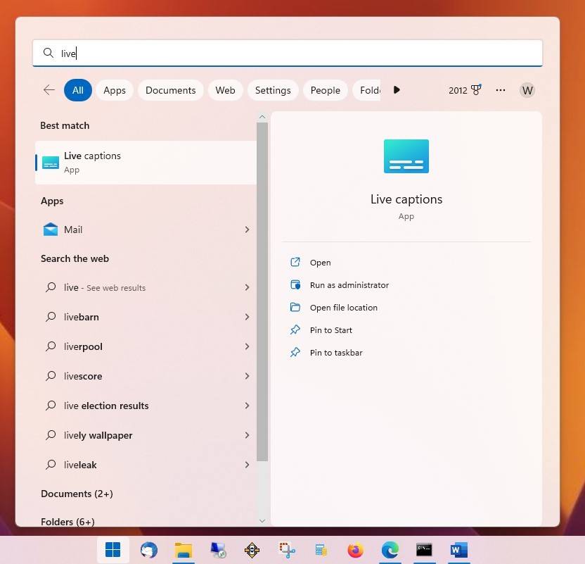
Task: Click the Live captions app icon preview
Action: pyautogui.click(x=406, y=156)
